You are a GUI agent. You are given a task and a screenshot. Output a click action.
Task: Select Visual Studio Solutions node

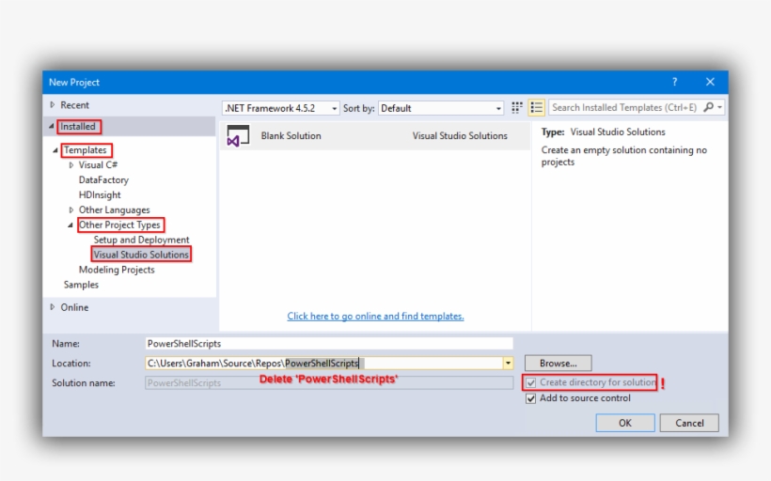pos(141,255)
